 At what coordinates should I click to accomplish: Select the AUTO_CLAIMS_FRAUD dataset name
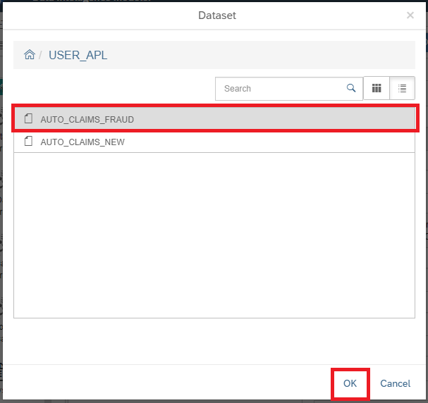87,119
